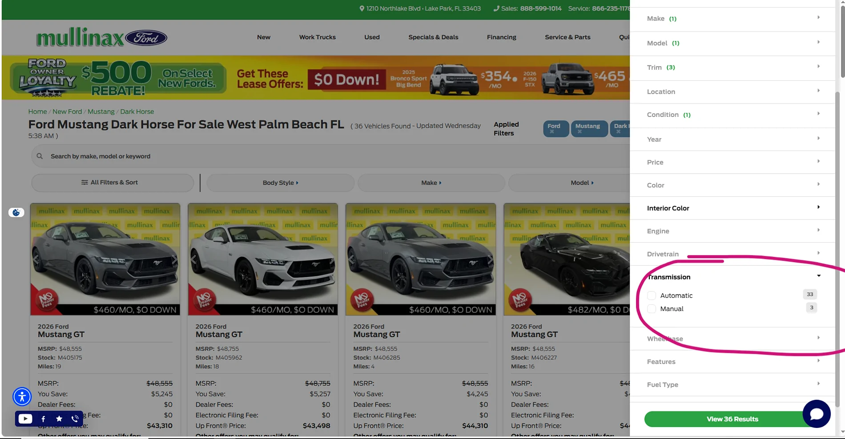Open the Financing menu
Image resolution: width=845 pixels, height=439 pixels.
[x=502, y=37]
